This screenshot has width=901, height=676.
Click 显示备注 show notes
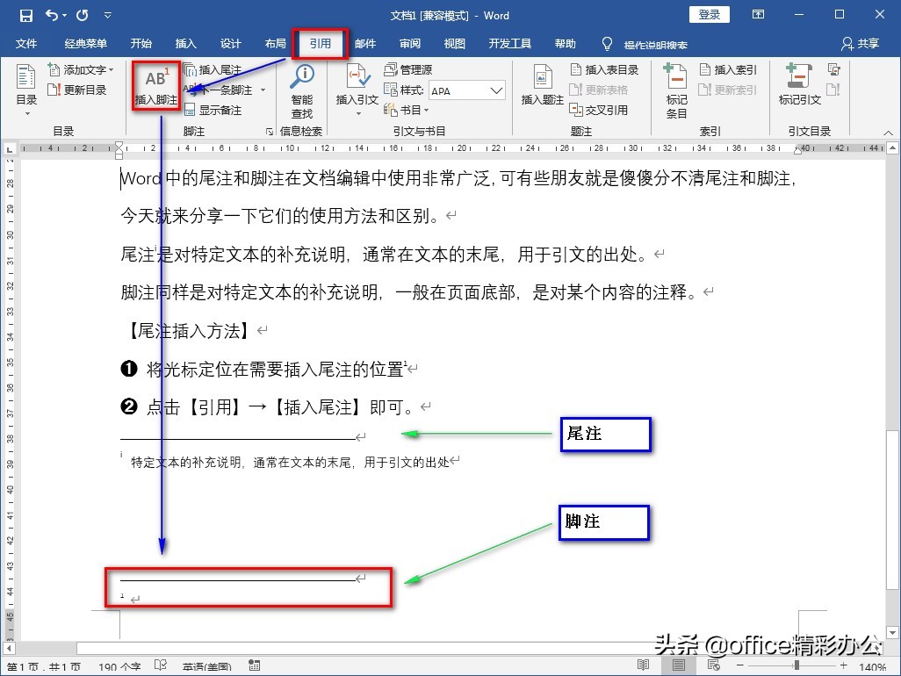(x=213, y=111)
